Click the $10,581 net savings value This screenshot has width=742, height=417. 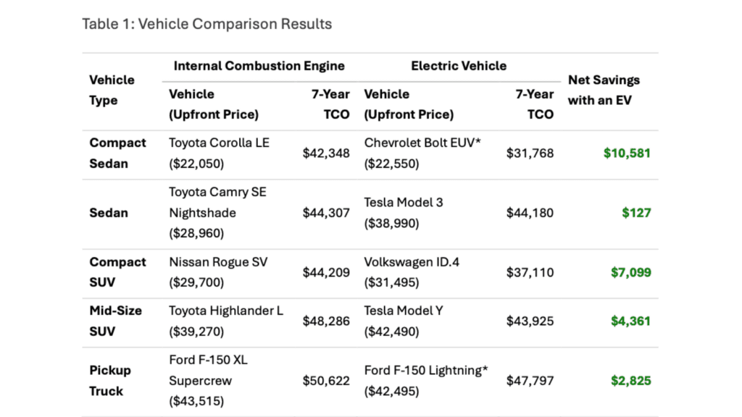(627, 153)
